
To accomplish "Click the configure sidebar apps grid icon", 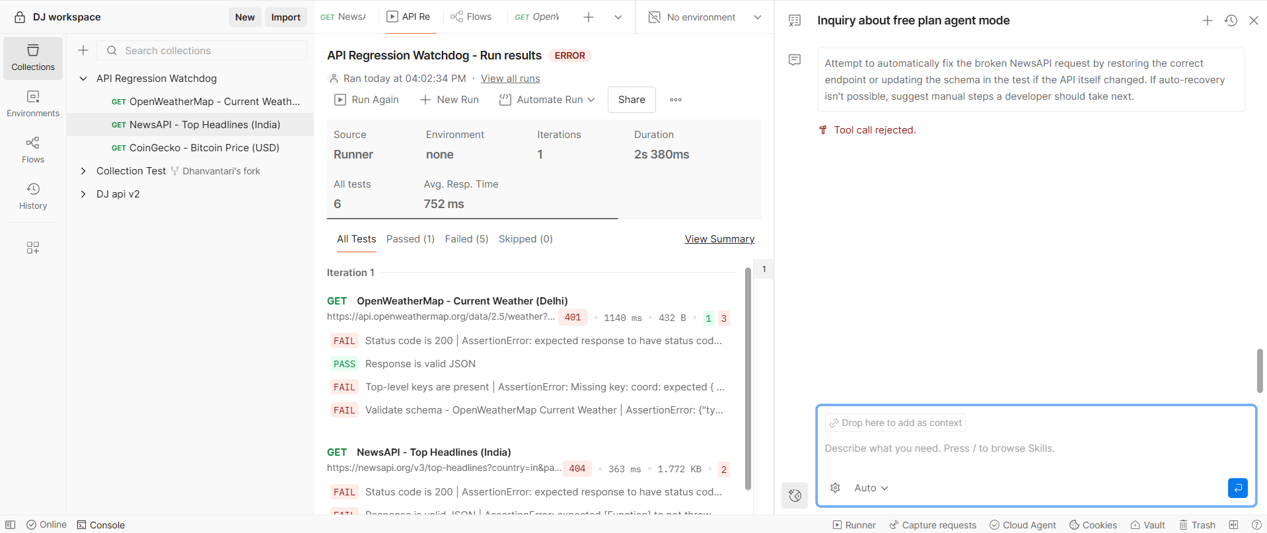I will pos(33,248).
